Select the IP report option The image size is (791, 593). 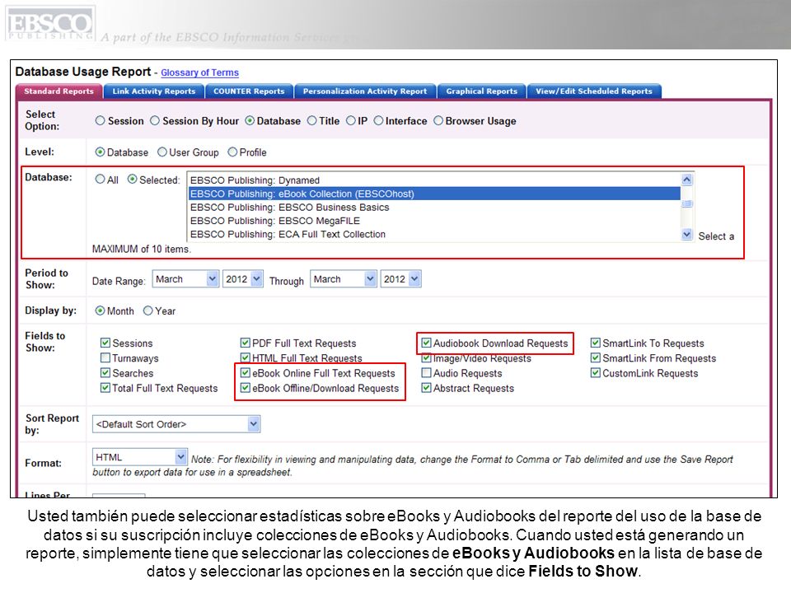[x=351, y=121]
